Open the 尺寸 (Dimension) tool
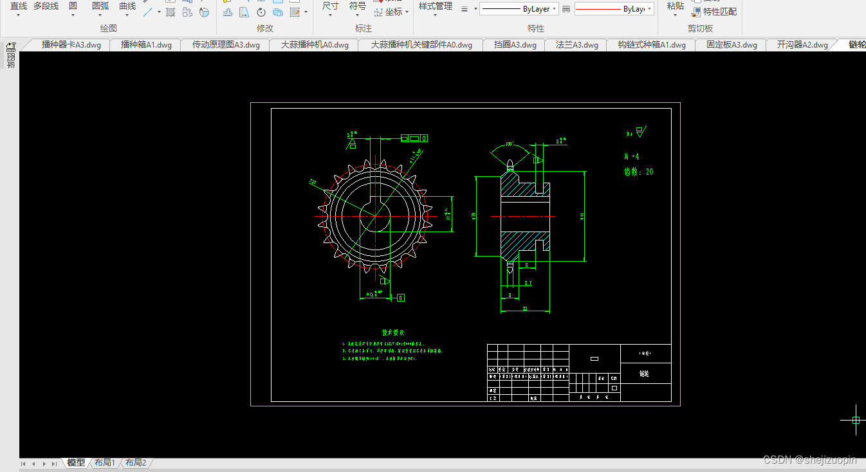Screen dimensions: 866x472 coord(330,6)
